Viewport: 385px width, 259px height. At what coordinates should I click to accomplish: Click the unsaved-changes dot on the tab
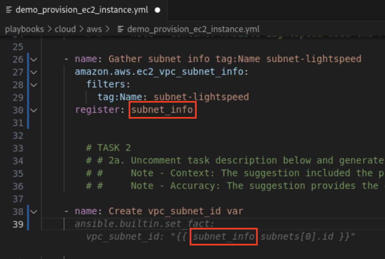(157, 10)
